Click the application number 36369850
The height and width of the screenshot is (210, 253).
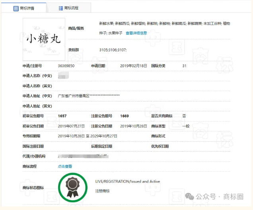66,65
